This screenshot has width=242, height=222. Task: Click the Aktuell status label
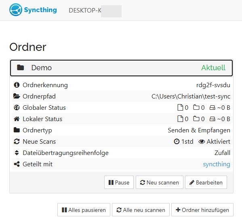(213, 68)
